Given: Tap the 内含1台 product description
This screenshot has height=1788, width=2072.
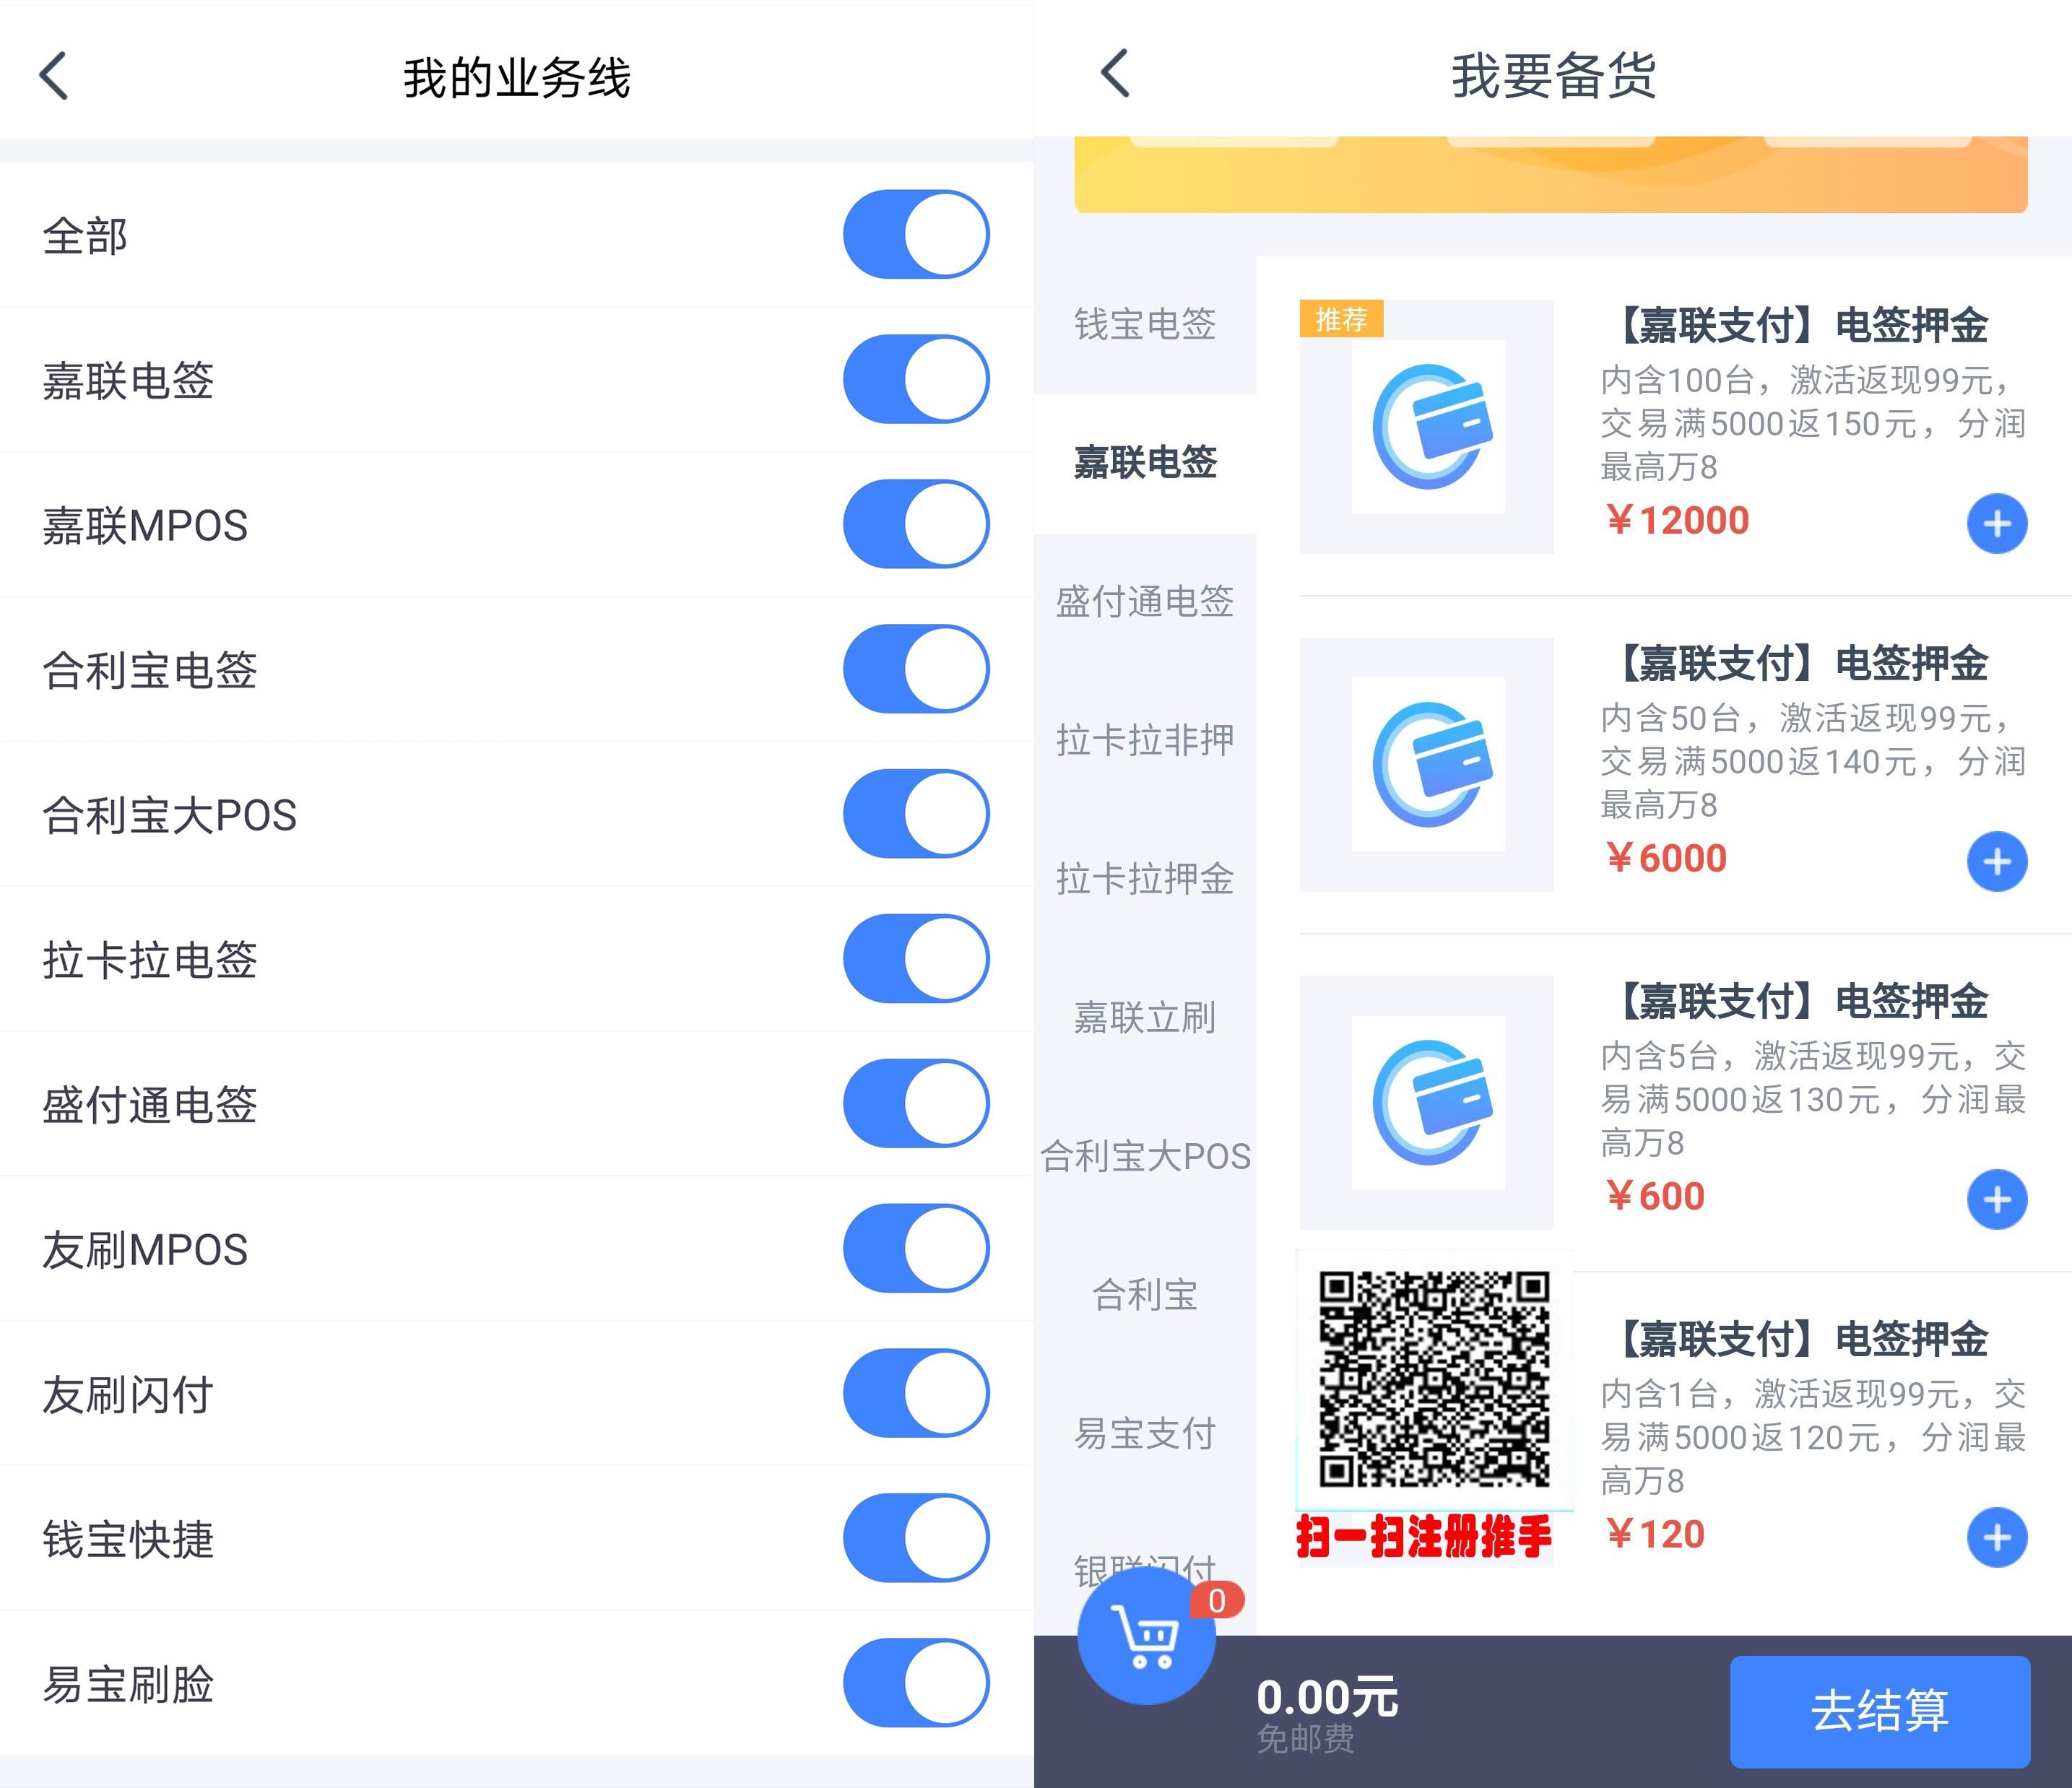Looking at the screenshot, I should point(1814,1438).
